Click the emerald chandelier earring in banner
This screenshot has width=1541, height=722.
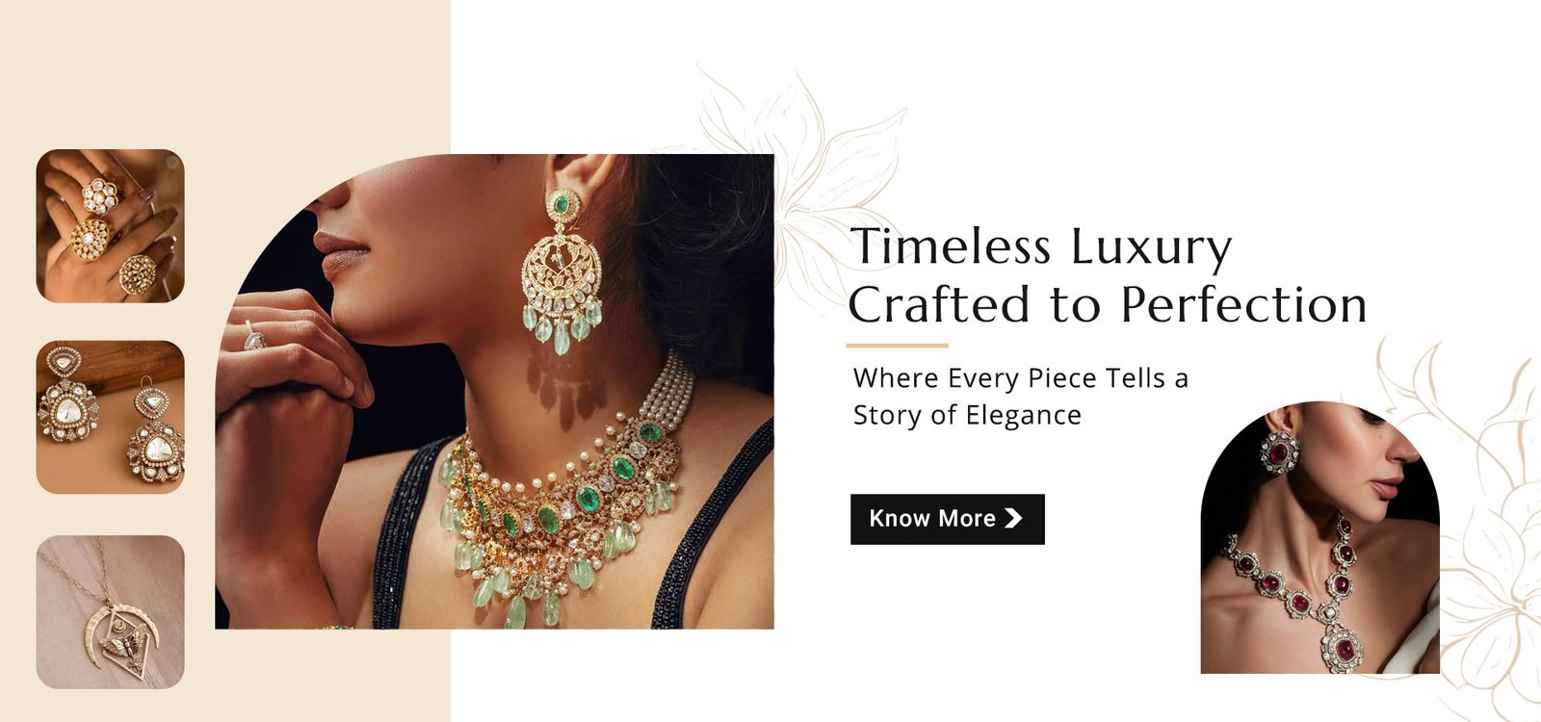(562, 271)
